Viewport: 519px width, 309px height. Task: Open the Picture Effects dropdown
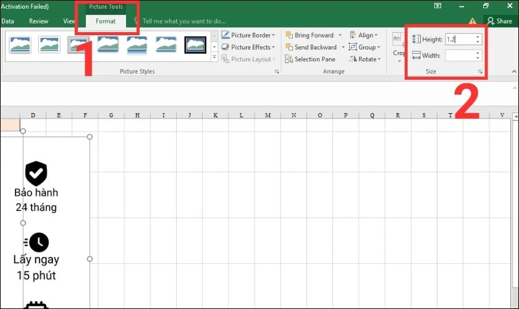tap(248, 47)
